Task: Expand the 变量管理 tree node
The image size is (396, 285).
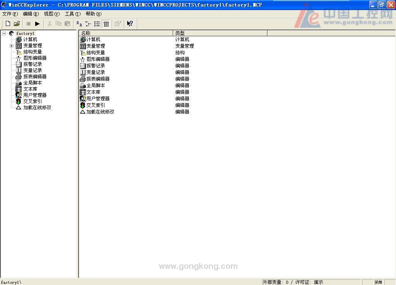Action: (11, 46)
